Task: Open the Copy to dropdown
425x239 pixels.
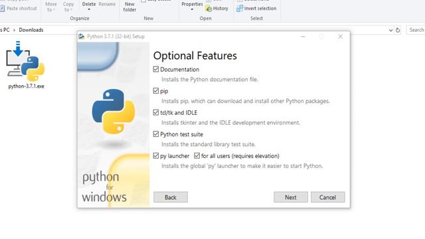Action: pyautogui.click(x=68, y=7)
